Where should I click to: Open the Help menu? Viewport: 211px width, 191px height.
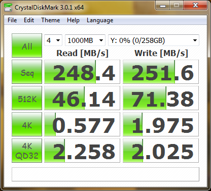(x=73, y=20)
